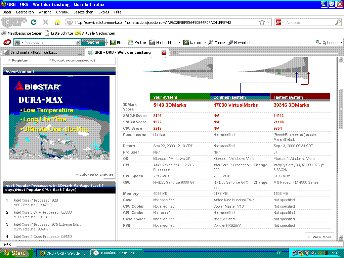
Task: Open Aktuelle Nachrichten bookmark feed
Action: coord(95,33)
